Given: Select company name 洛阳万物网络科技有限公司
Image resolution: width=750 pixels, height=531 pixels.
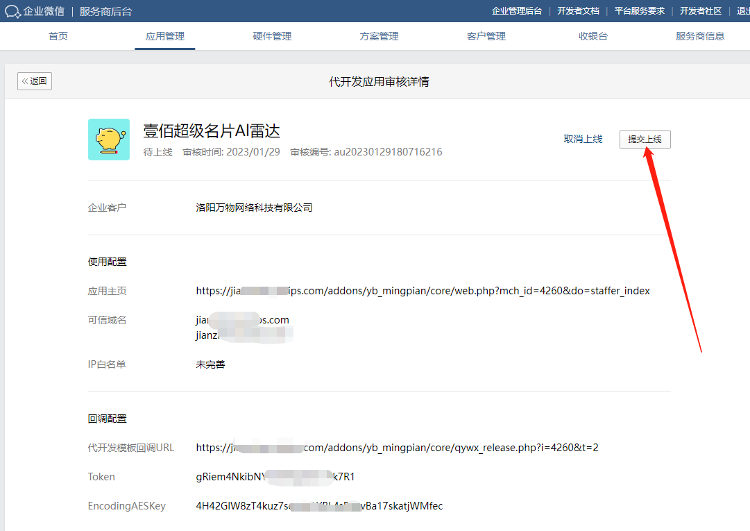Looking at the screenshot, I should coord(254,208).
